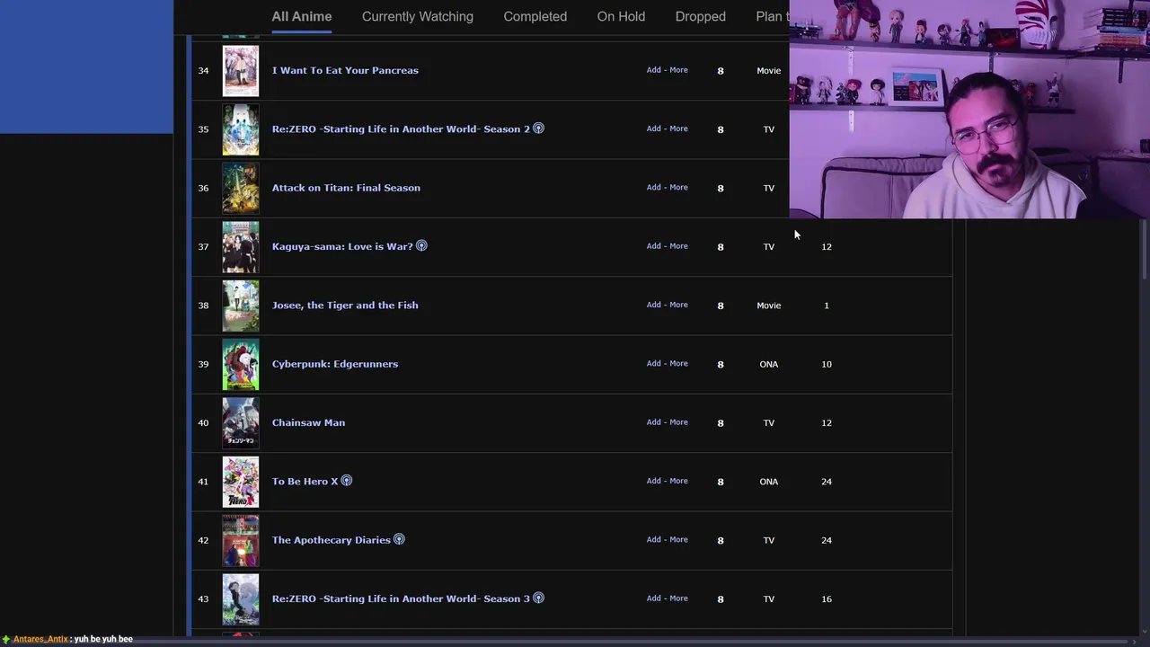Click the icon beside Re:ZERO Season 2 title
This screenshot has width=1150, height=647.
[538, 129]
